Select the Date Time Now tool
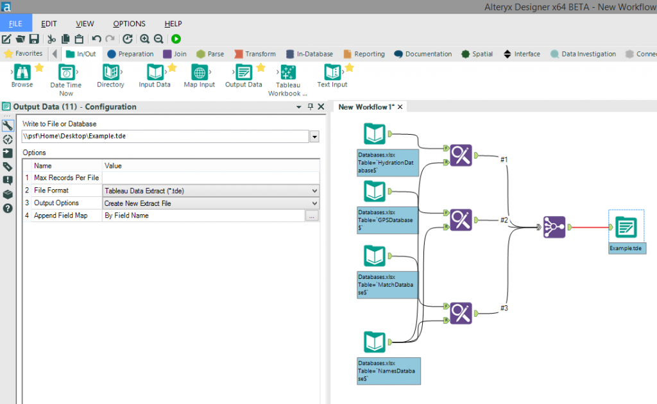 coord(66,80)
